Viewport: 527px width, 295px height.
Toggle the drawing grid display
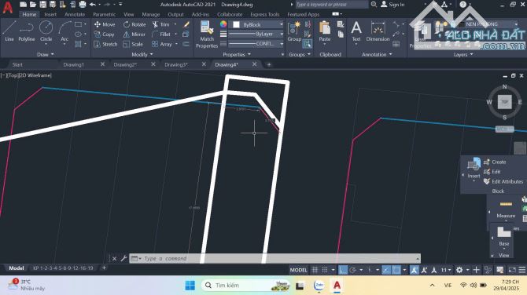[x=315, y=270]
